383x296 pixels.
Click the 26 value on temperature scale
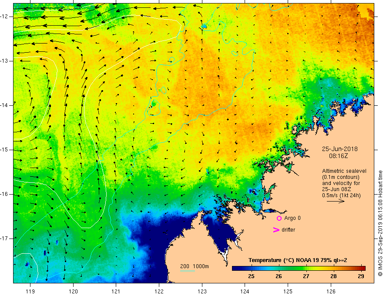[279, 276]
